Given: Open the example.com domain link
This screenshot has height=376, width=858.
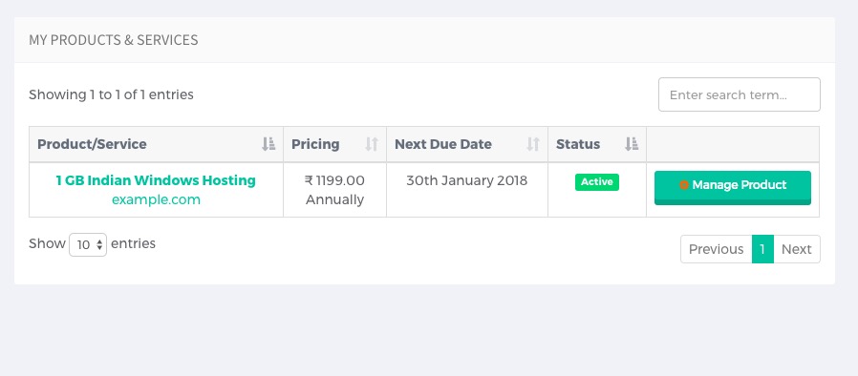Looking at the screenshot, I should click(x=156, y=199).
